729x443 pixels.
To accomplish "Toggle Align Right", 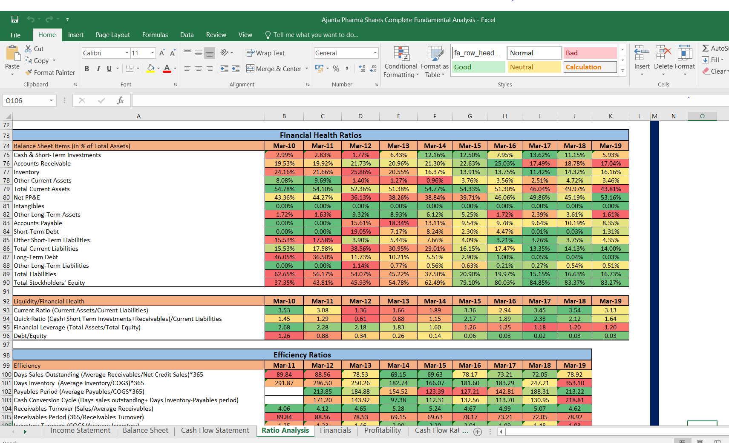I will 210,69.
